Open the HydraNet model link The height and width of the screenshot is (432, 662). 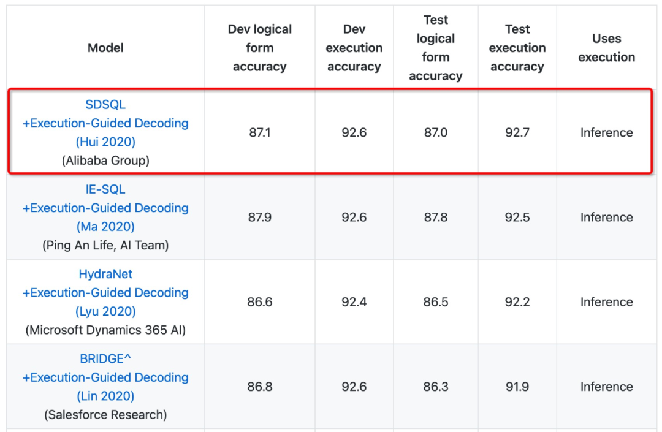pyautogui.click(x=105, y=274)
